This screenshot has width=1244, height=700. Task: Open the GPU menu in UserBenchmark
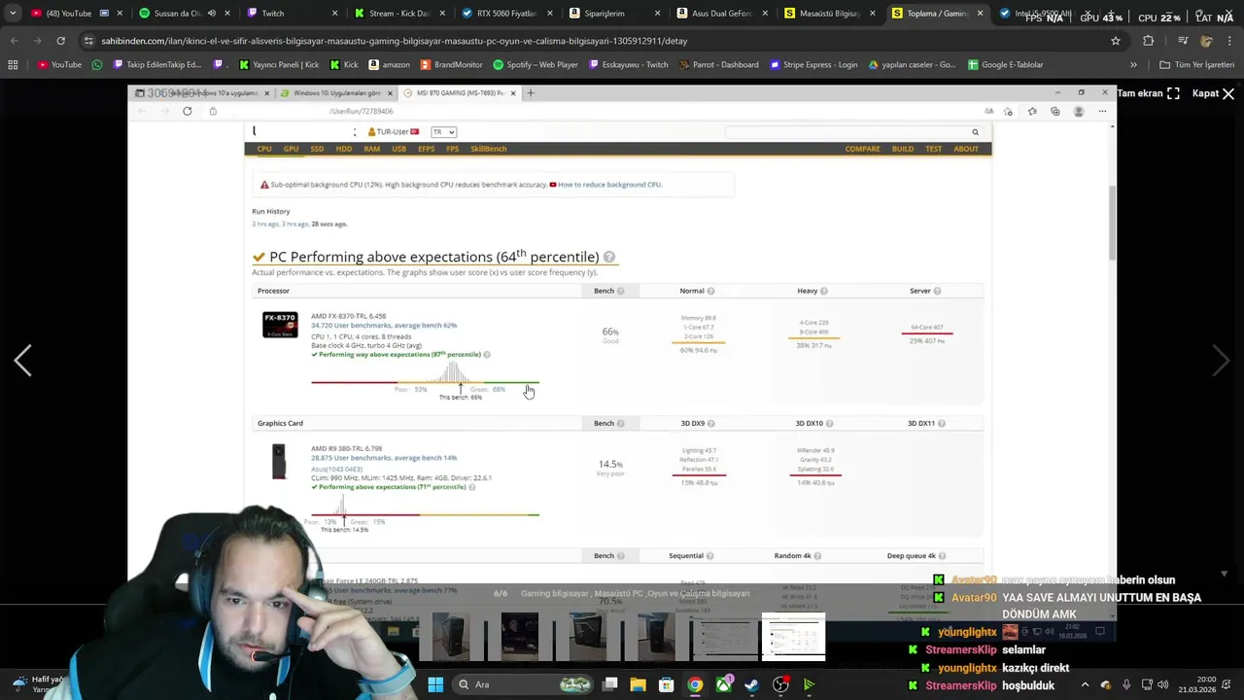291,149
